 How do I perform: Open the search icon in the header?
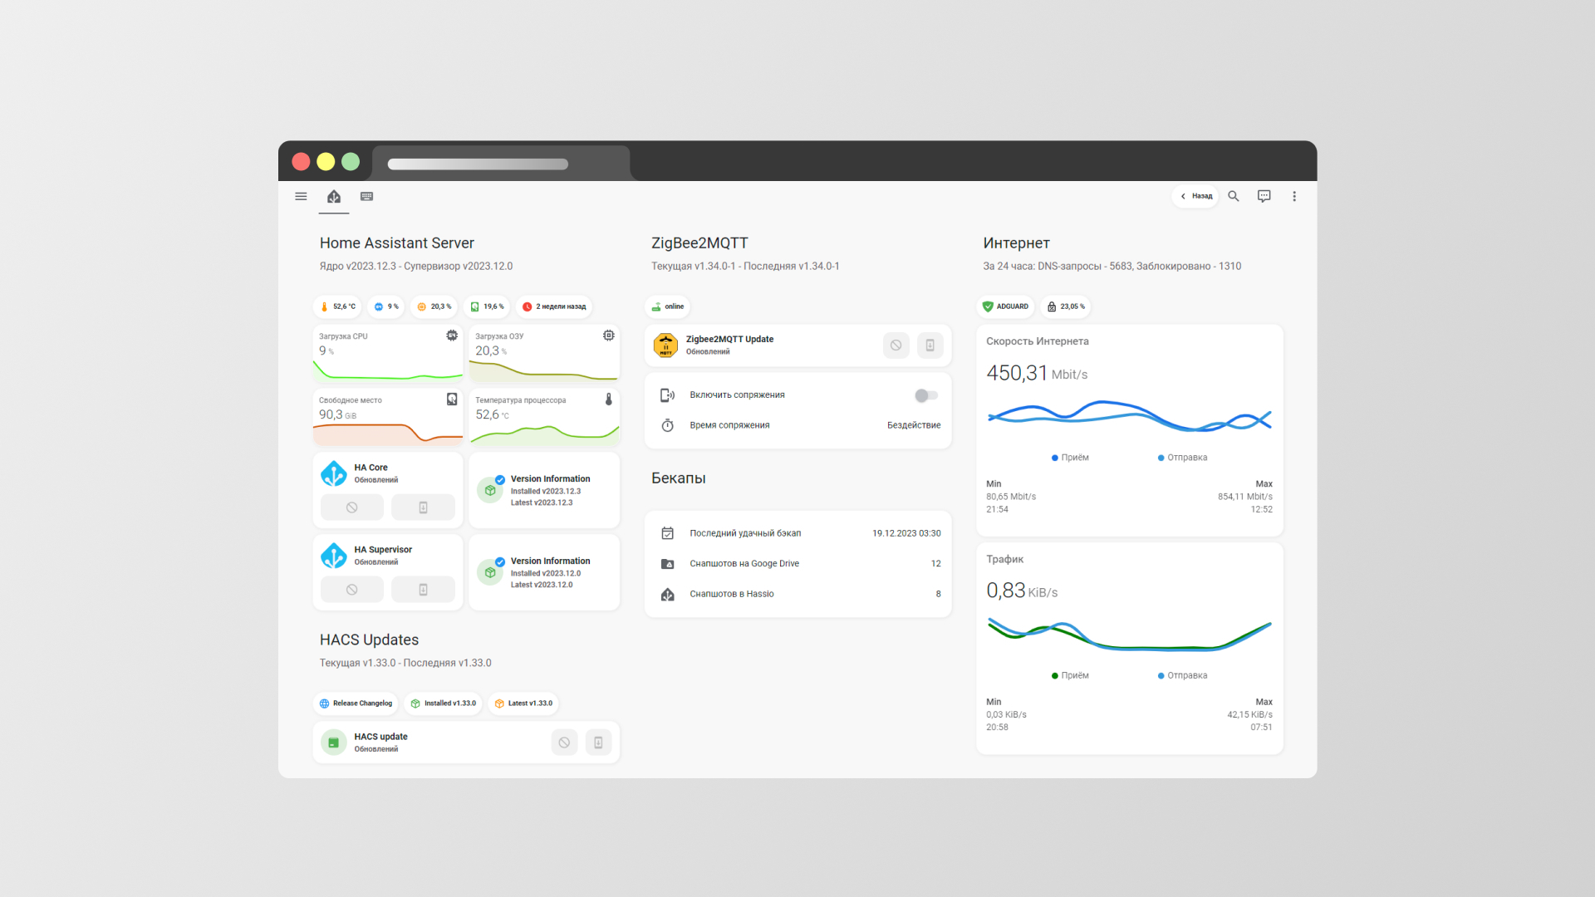(x=1234, y=197)
